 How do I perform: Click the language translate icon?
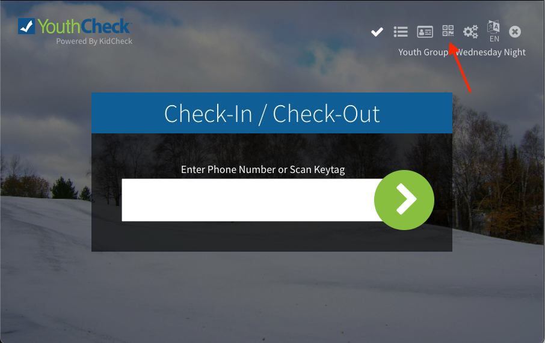(493, 27)
